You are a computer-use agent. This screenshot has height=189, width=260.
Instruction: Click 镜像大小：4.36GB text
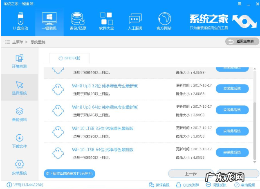point(190,73)
